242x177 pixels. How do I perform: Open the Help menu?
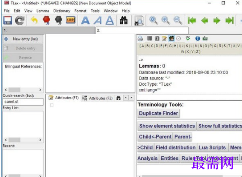click(x=126, y=11)
